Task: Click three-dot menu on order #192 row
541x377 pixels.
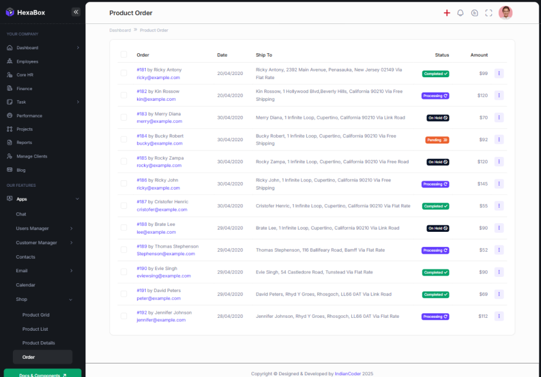Action: pos(499,316)
